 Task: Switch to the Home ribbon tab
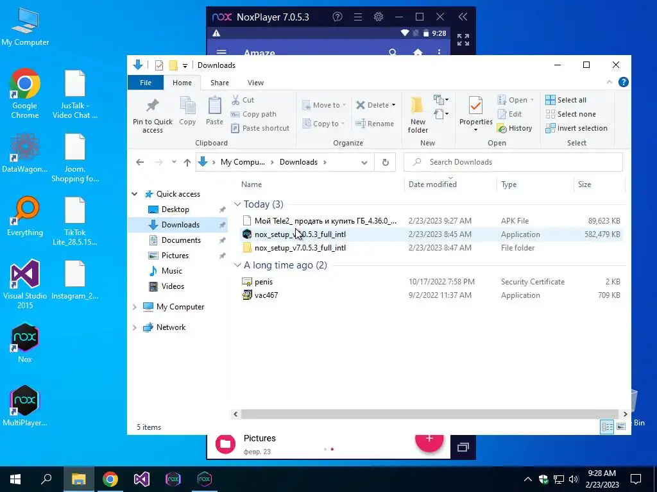[182, 83]
